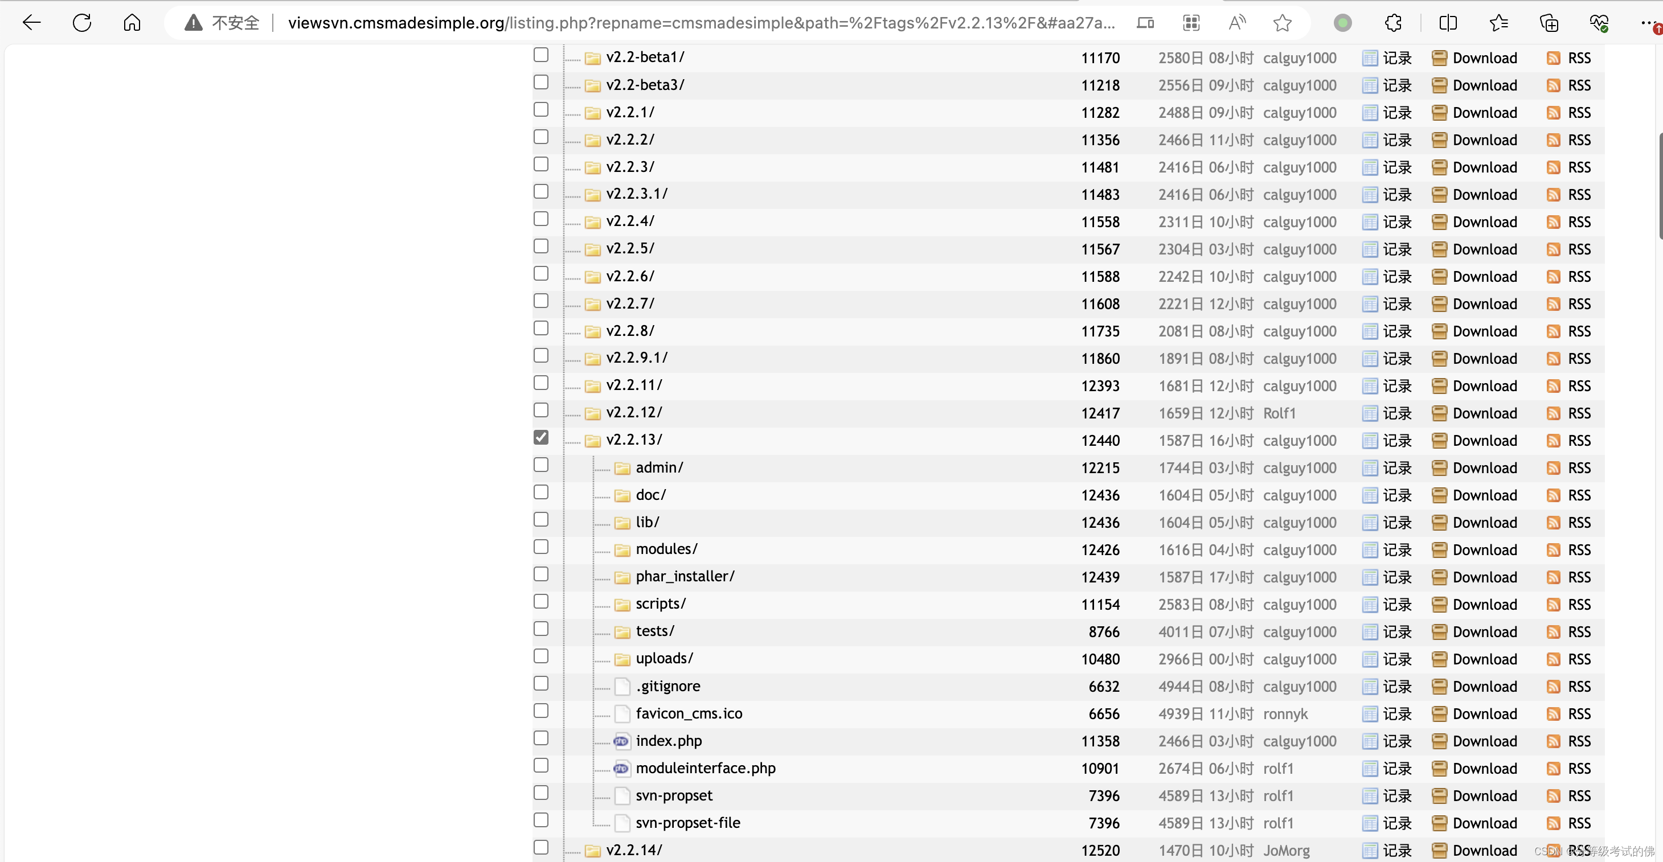Click the Download link for v2.2.9.1/

(1486, 358)
